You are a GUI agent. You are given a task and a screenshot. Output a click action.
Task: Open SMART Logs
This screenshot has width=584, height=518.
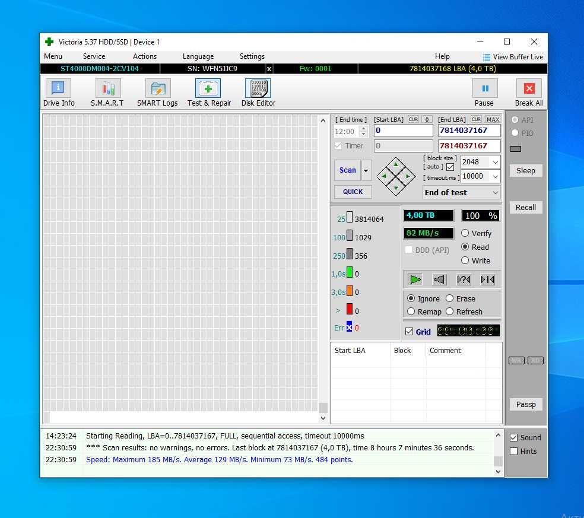(157, 93)
